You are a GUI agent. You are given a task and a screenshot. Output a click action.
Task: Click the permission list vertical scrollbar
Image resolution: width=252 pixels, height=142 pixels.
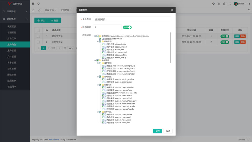171,47
